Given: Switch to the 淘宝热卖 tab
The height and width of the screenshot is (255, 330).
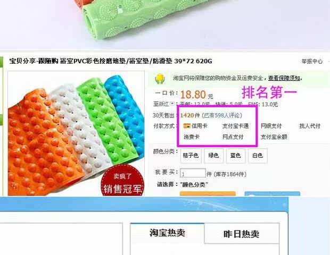Looking at the screenshot, I should pyautogui.click(x=167, y=233).
